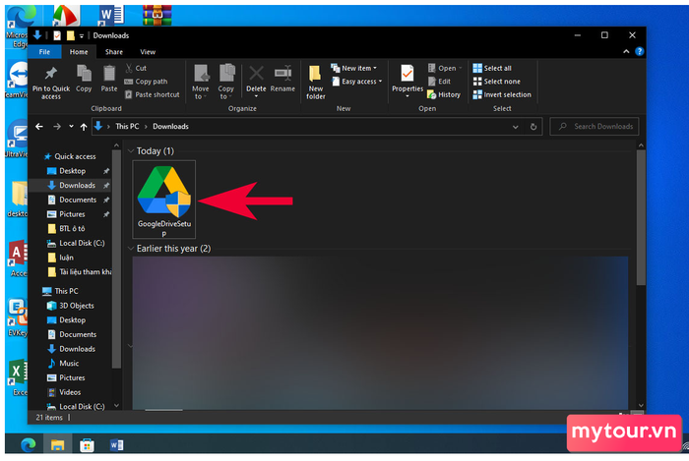Collapse the Today (1) group
The height and width of the screenshot is (461, 689).
[131, 151]
